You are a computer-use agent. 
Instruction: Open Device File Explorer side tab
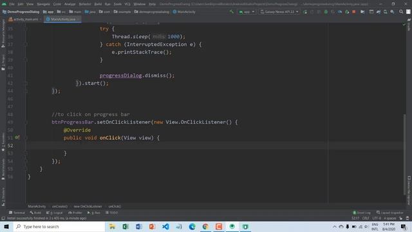click(x=409, y=190)
